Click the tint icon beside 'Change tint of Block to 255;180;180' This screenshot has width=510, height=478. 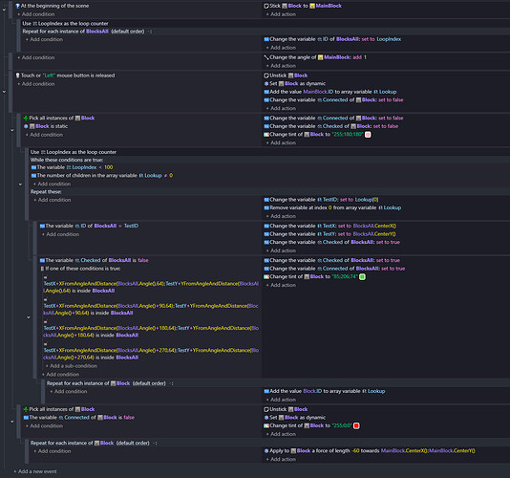[266, 135]
